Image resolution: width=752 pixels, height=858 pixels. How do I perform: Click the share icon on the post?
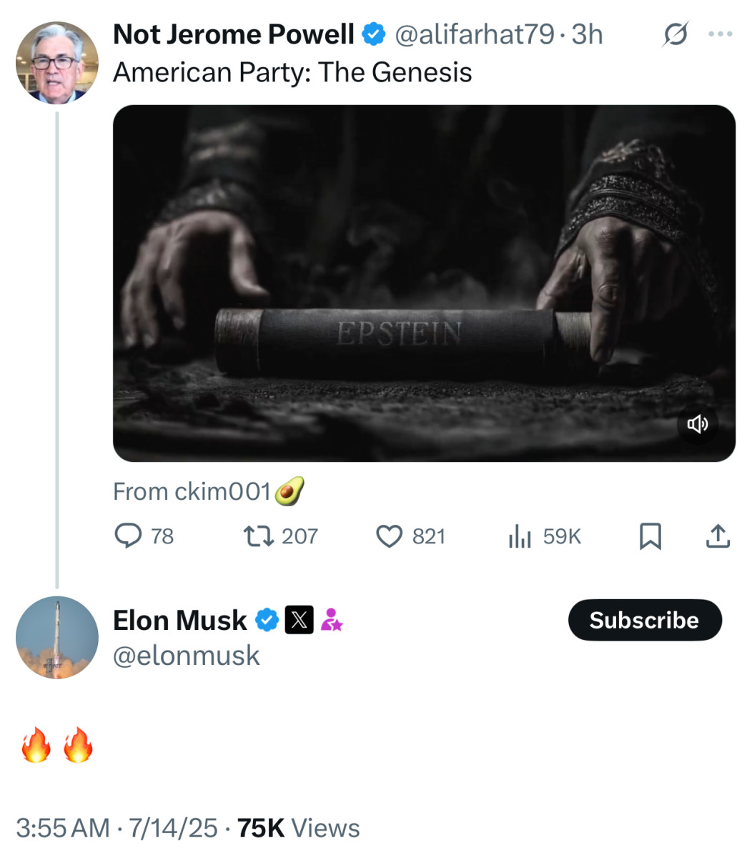point(718,536)
